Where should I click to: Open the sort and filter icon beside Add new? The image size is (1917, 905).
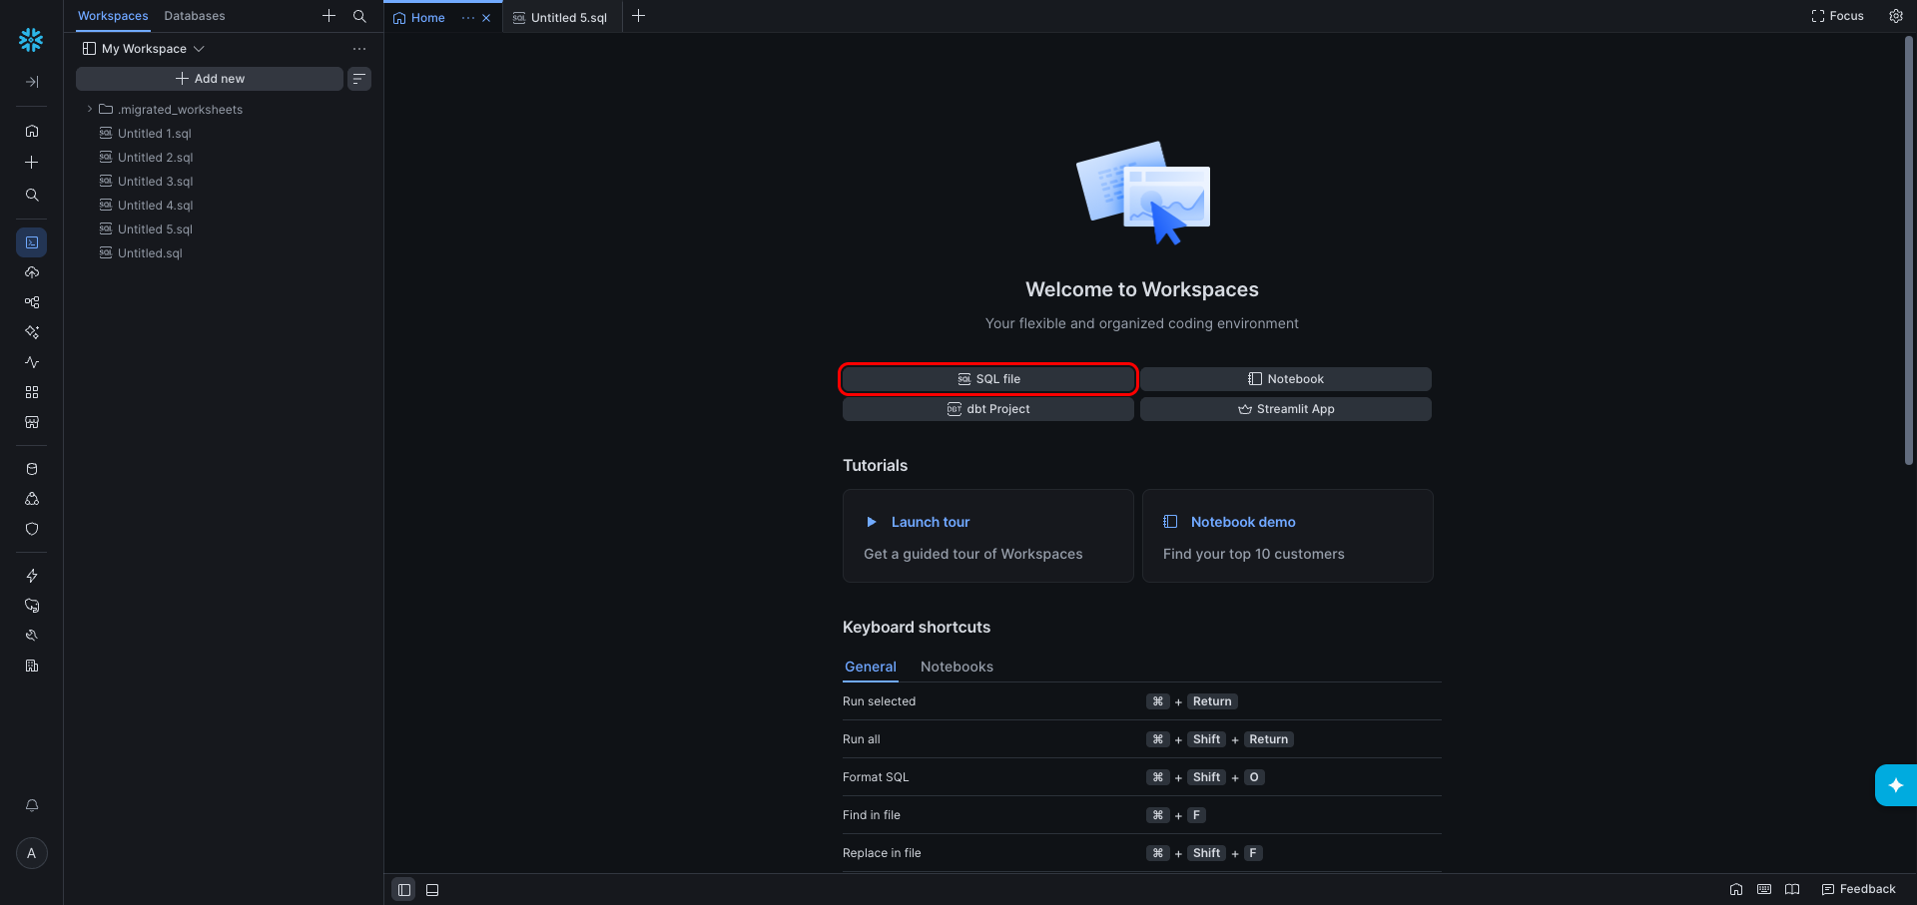[359, 79]
